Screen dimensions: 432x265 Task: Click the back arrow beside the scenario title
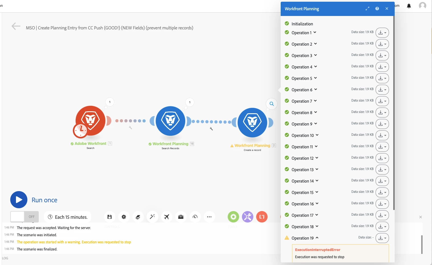pos(16,26)
